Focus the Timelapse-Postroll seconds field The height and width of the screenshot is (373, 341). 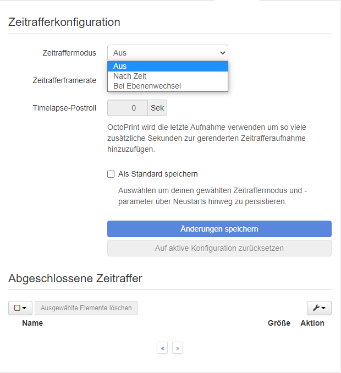pos(128,108)
